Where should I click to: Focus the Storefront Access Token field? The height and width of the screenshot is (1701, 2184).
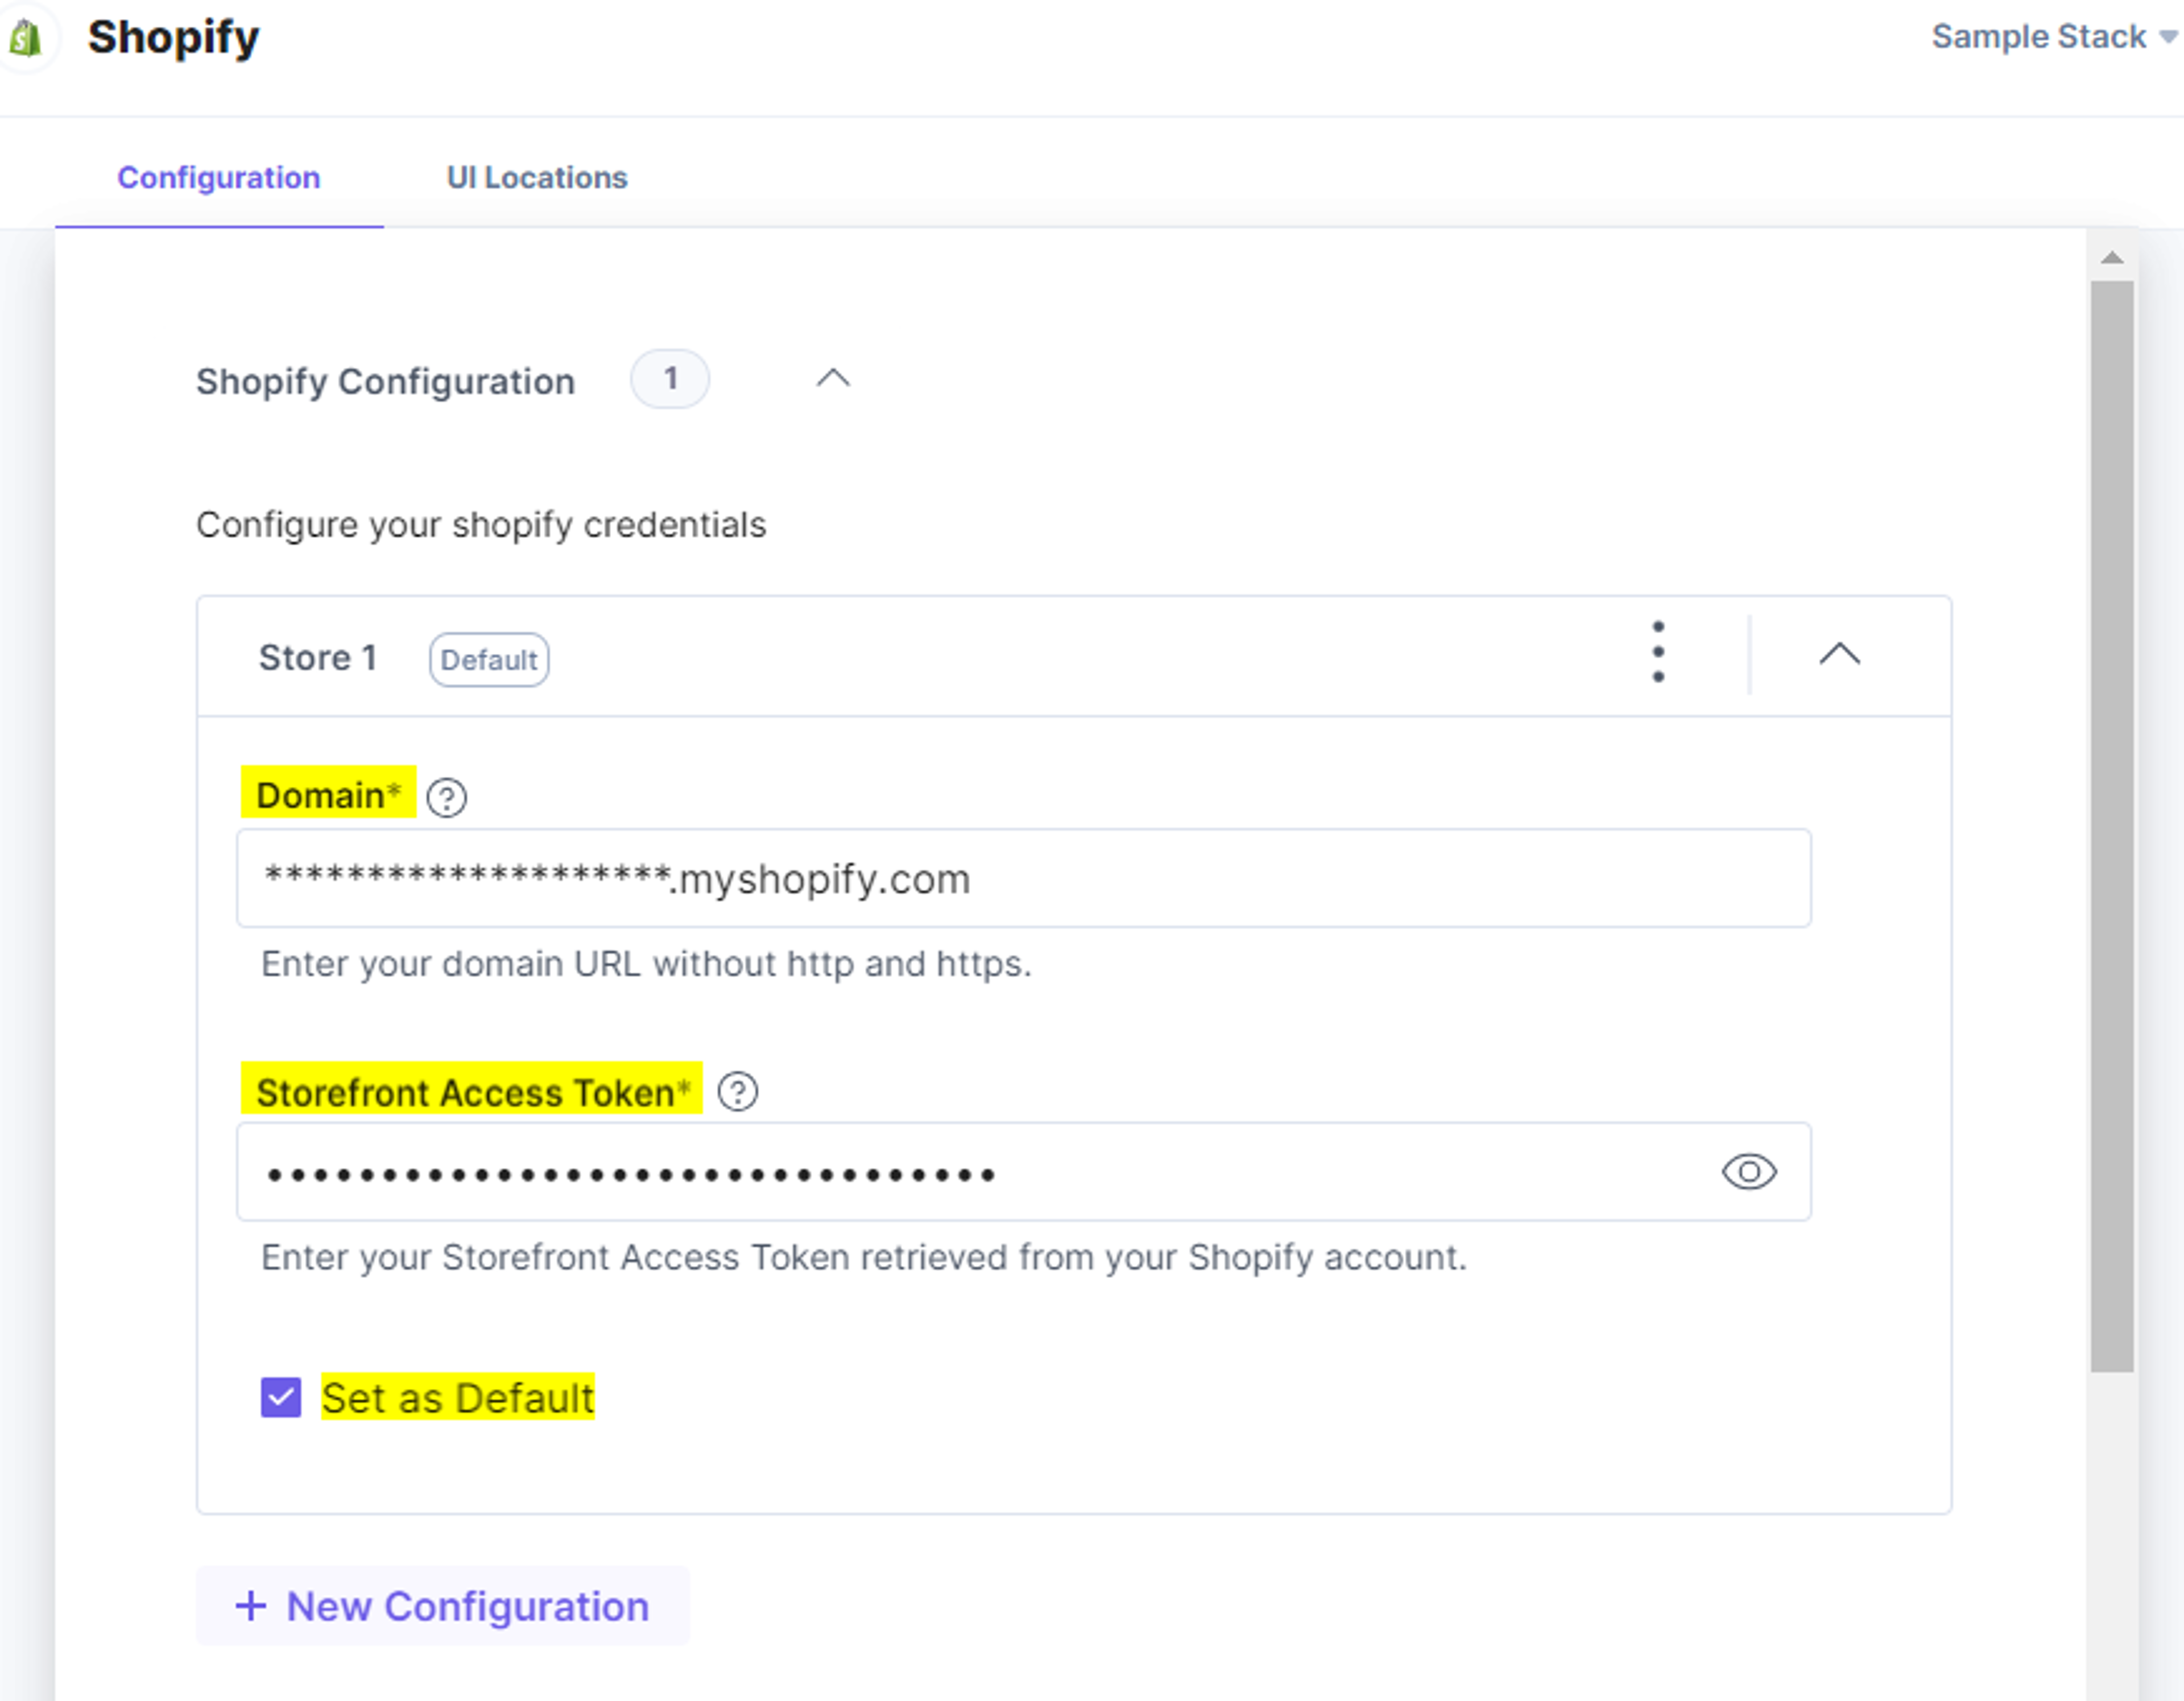coord(1024,1171)
